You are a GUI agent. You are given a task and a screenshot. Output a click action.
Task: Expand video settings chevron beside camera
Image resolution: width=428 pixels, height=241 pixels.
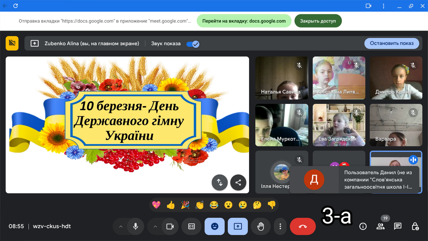155,226
